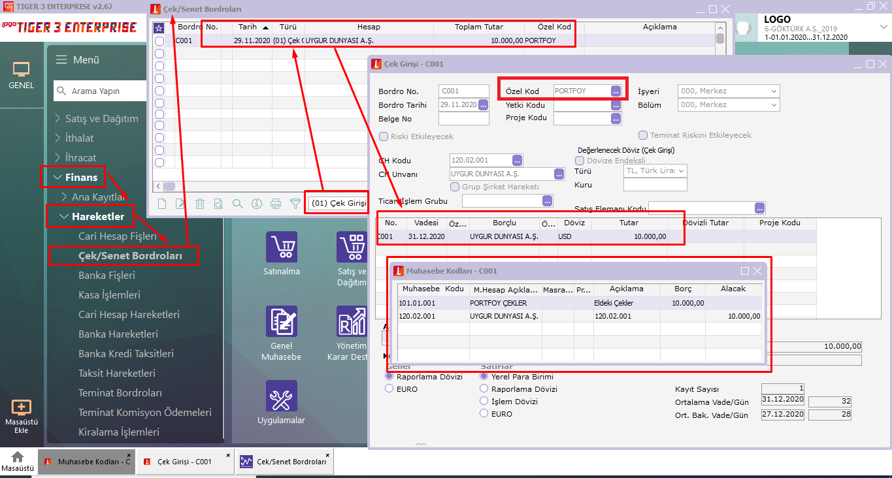Switch to Çek/Senet Bordroları taskbar tab
The image size is (892, 478).
coord(284,462)
